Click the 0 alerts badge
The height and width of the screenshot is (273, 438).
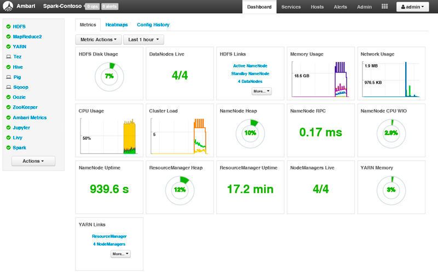tap(109, 6)
